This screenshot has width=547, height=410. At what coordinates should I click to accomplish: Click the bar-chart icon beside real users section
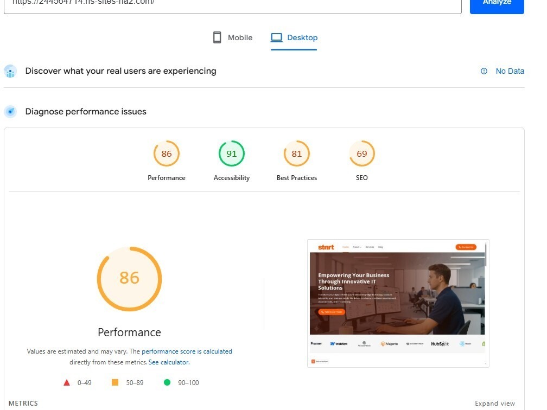point(10,71)
